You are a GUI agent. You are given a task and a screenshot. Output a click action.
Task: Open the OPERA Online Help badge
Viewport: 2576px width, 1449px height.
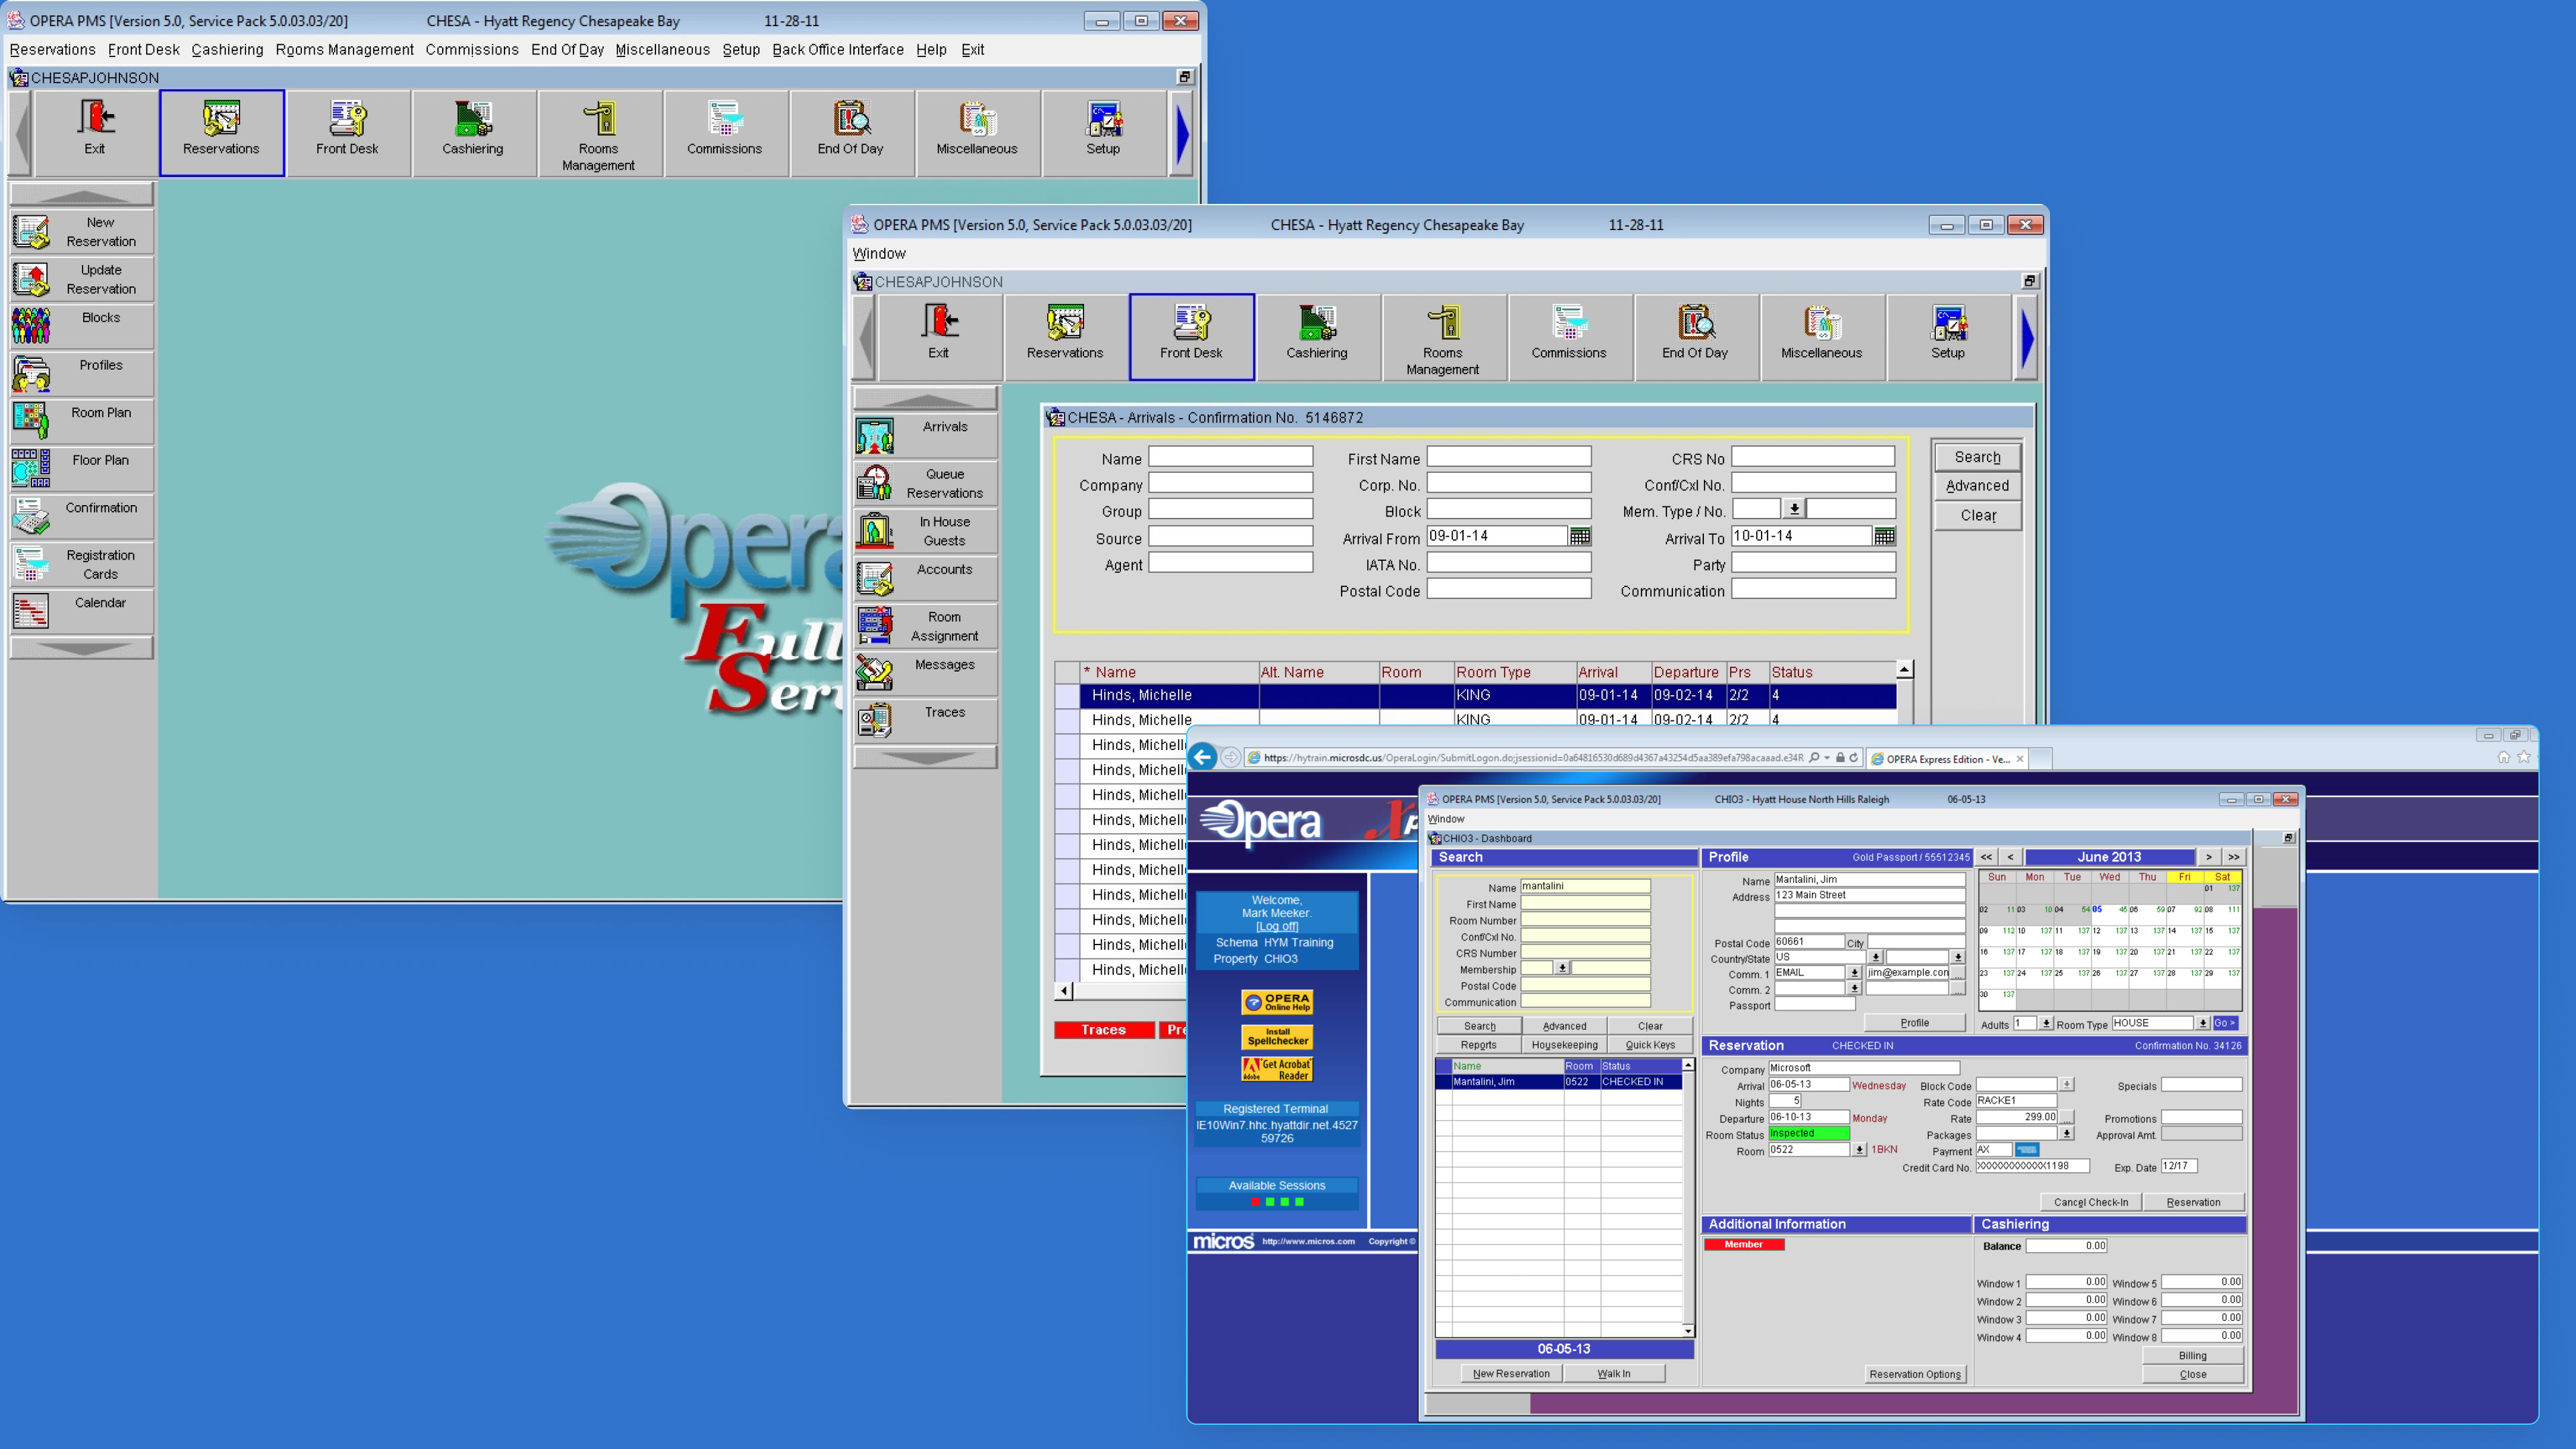pyautogui.click(x=1277, y=1002)
